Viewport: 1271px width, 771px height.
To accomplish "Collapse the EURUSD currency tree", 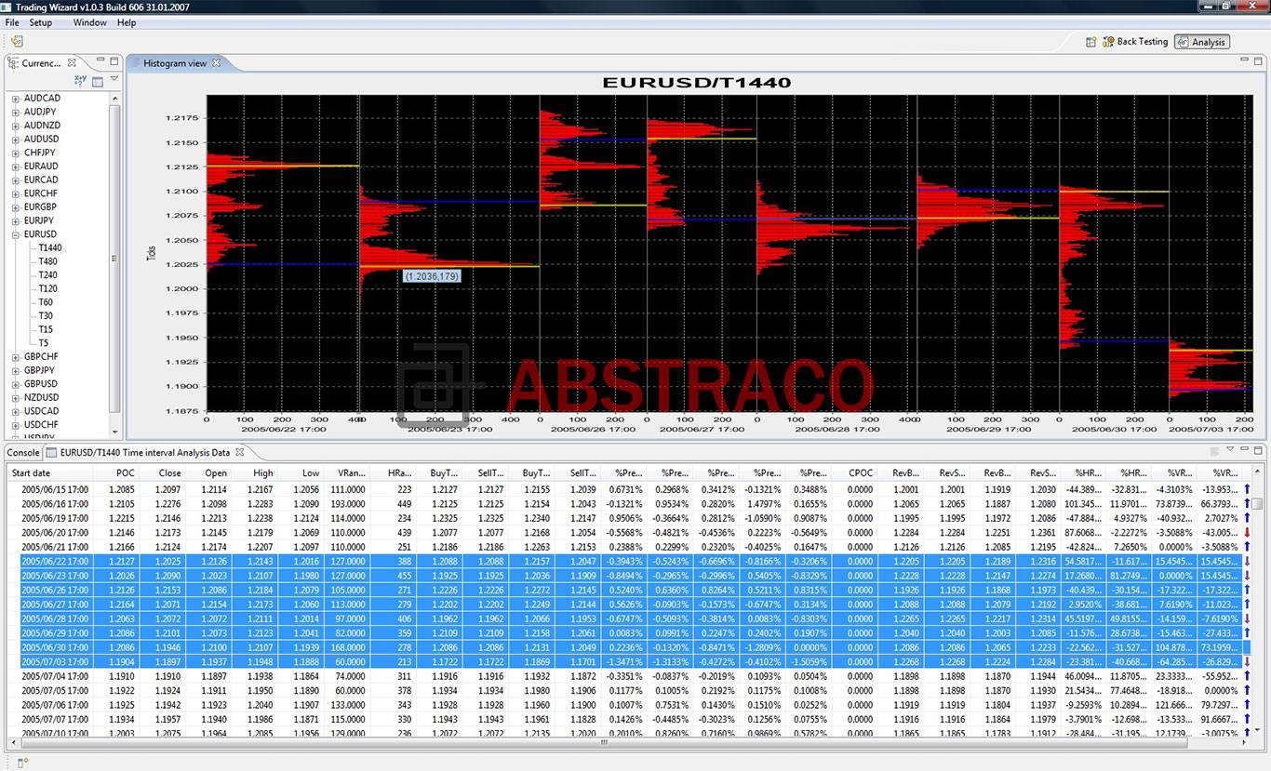I will pos(16,233).
